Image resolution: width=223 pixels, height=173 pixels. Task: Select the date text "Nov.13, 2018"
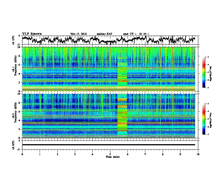[x=79, y=34]
